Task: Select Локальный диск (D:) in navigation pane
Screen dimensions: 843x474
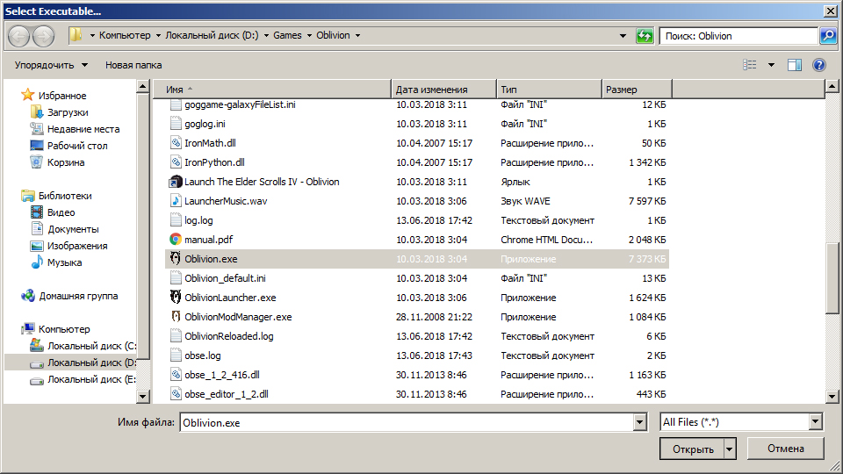Action: click(x=91, y=363)
